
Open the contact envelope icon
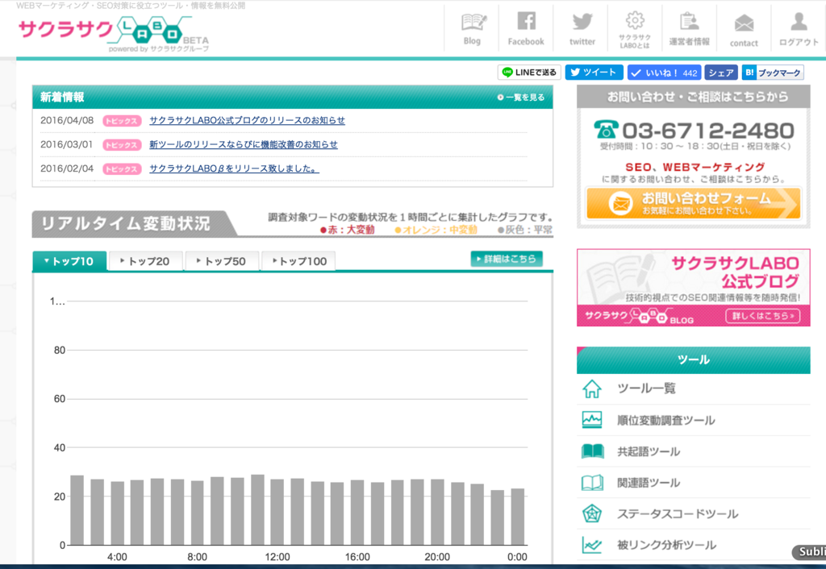pos(744,23)
